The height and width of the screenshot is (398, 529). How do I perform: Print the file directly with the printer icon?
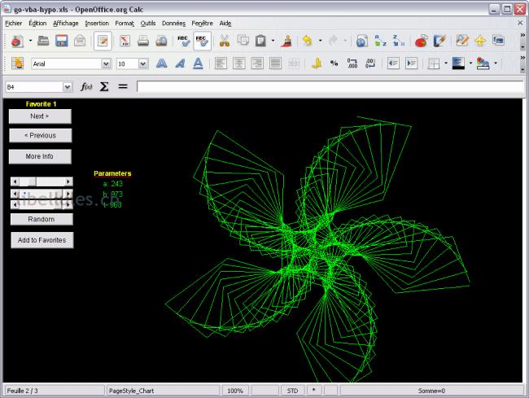[x=143, y=41]
